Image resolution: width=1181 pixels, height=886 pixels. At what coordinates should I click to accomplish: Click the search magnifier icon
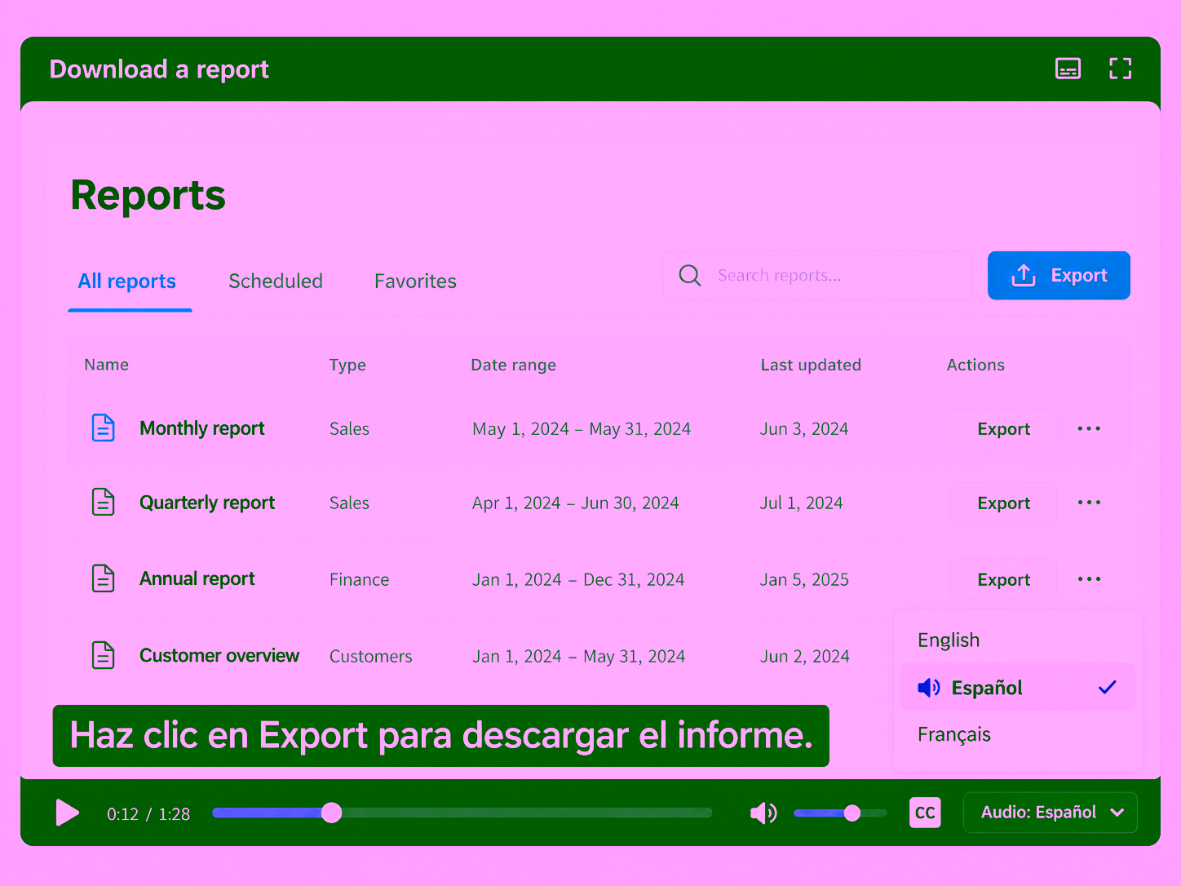click(690, 275)
